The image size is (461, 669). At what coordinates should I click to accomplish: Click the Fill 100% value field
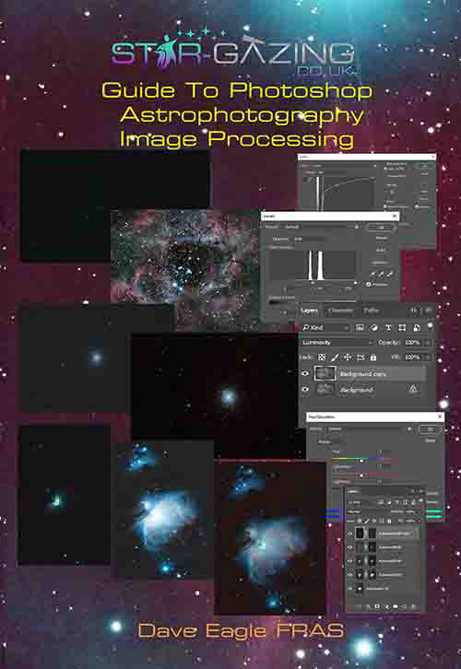(x=412, y=358)
